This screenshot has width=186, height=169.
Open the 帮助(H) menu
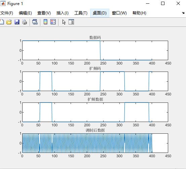139,13
